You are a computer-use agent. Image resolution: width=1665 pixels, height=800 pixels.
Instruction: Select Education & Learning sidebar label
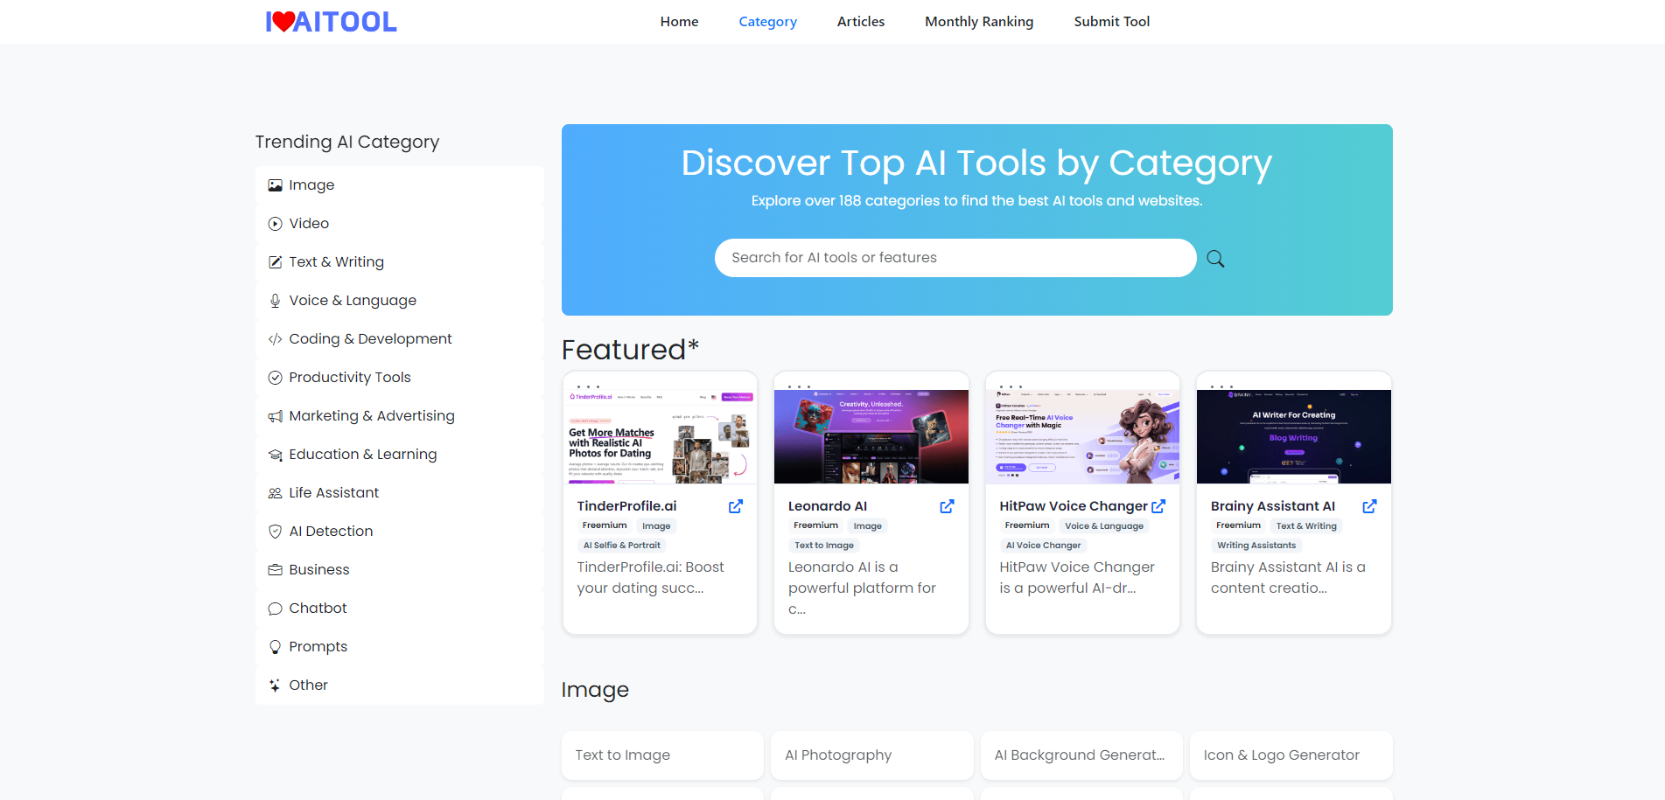[363, 455]
